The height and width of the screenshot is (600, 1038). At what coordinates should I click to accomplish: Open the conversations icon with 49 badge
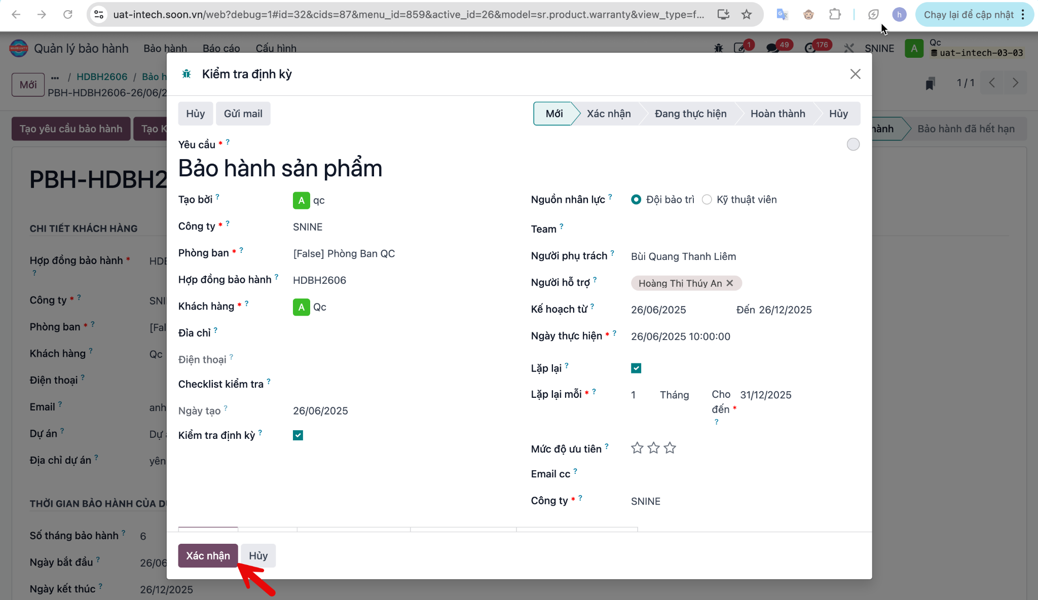click(x=773, y=48)
